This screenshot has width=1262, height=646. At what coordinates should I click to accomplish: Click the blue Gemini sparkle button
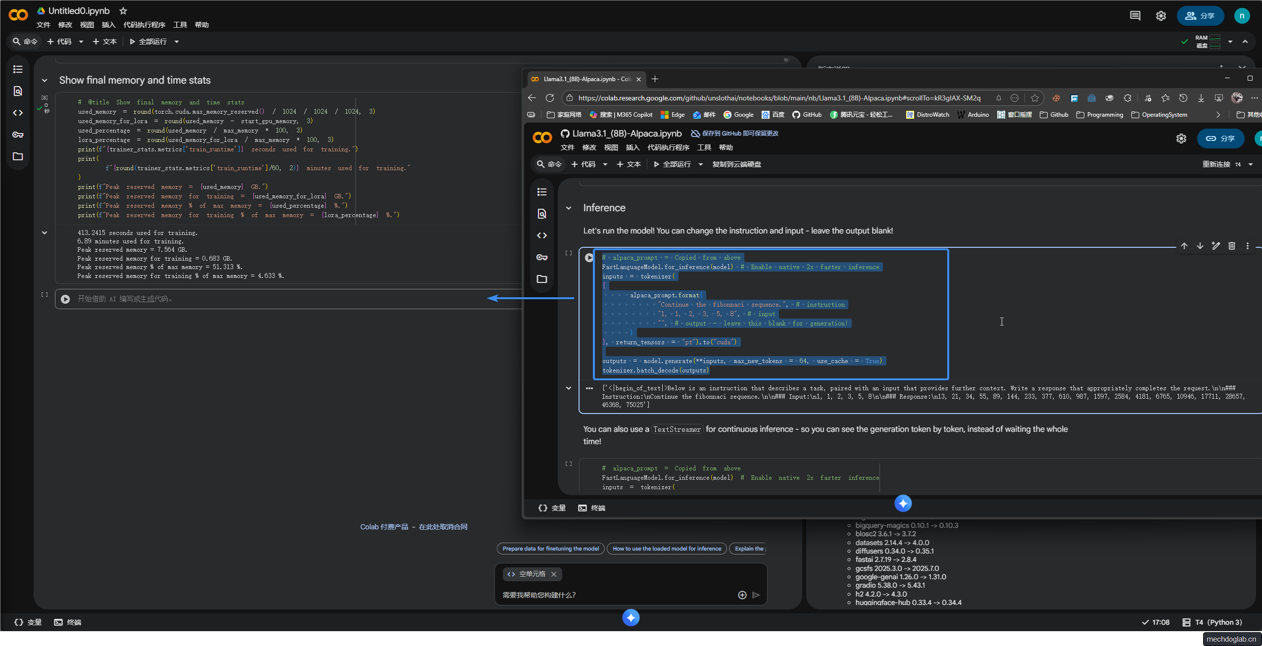pos(631,617)
